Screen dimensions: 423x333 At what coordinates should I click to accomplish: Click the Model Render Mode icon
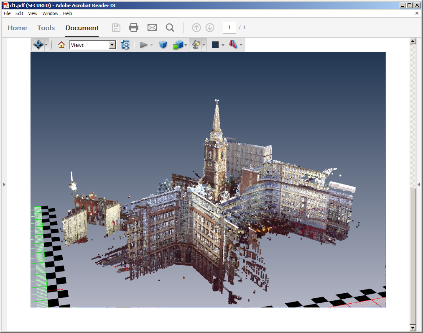point(178,45)
